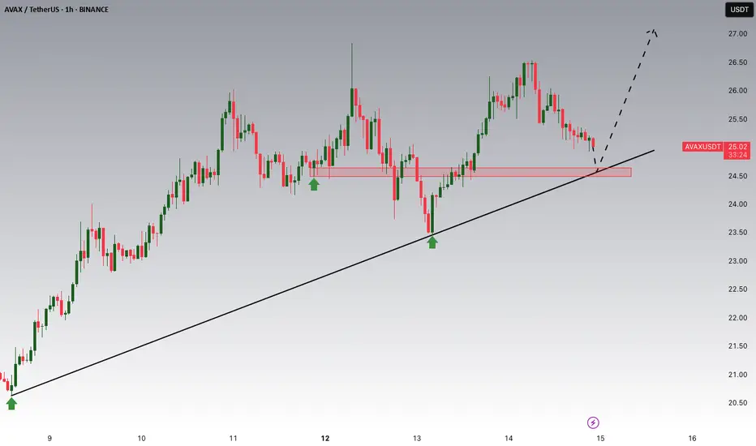Click the 27.00 price axis label

737,34
